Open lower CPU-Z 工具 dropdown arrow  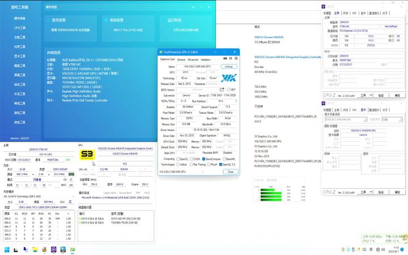(371, 192)
